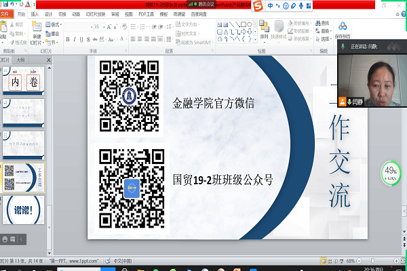
Task: Toggle Justify paragraph alignment button
Action: [x=153, y=39]
